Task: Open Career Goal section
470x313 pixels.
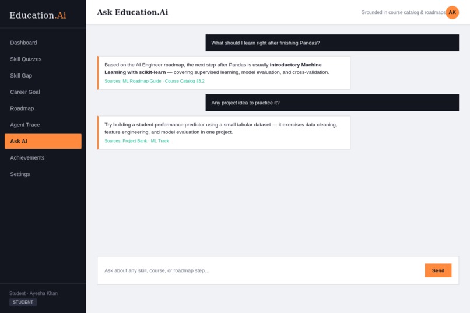Action: pyautogui.click(x=43, y=92)
